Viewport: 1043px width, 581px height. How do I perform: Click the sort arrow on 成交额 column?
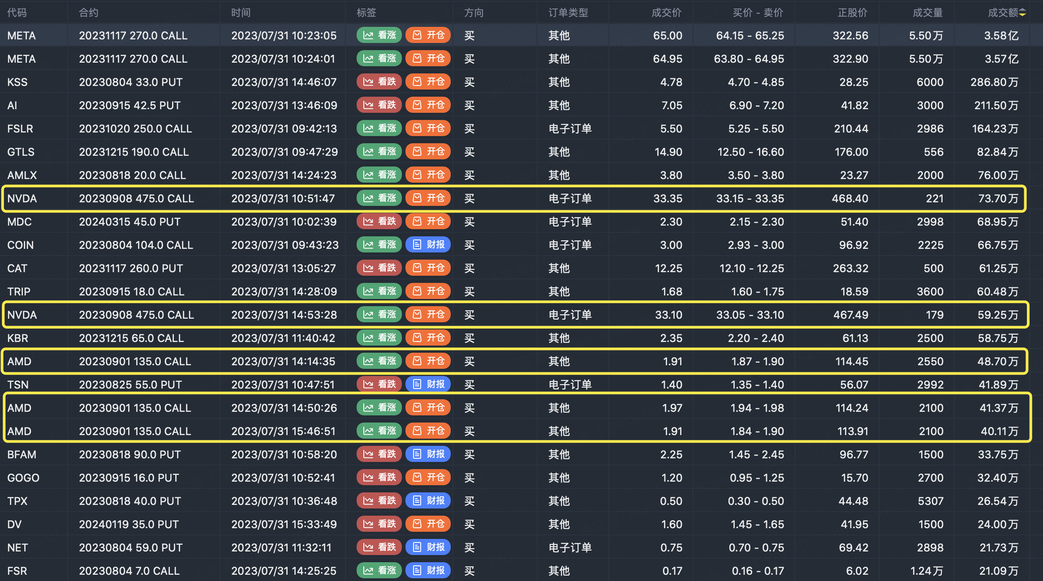(x=1022, y=13)
